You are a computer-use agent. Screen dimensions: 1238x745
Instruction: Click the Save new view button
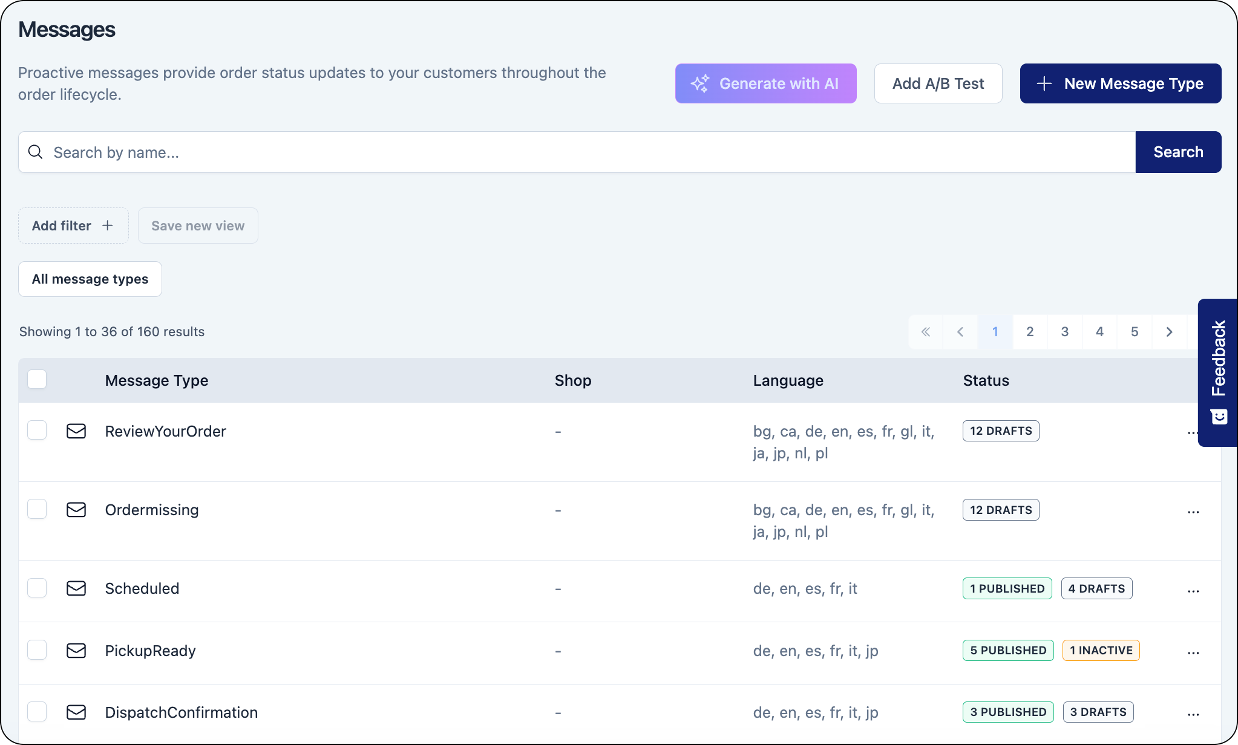(x=198, y=225)
